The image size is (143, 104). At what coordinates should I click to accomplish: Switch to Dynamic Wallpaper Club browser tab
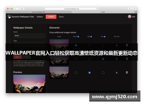coord(39,12)
